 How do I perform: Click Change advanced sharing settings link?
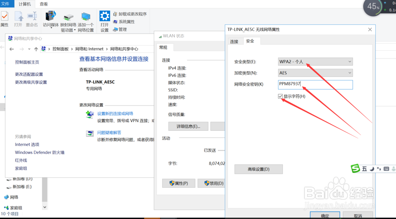pos(31,82)
